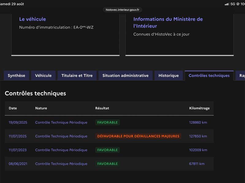Click the FAVORABLE badge for 08/06/2021

pyautogui.click(x=107, y=164)
